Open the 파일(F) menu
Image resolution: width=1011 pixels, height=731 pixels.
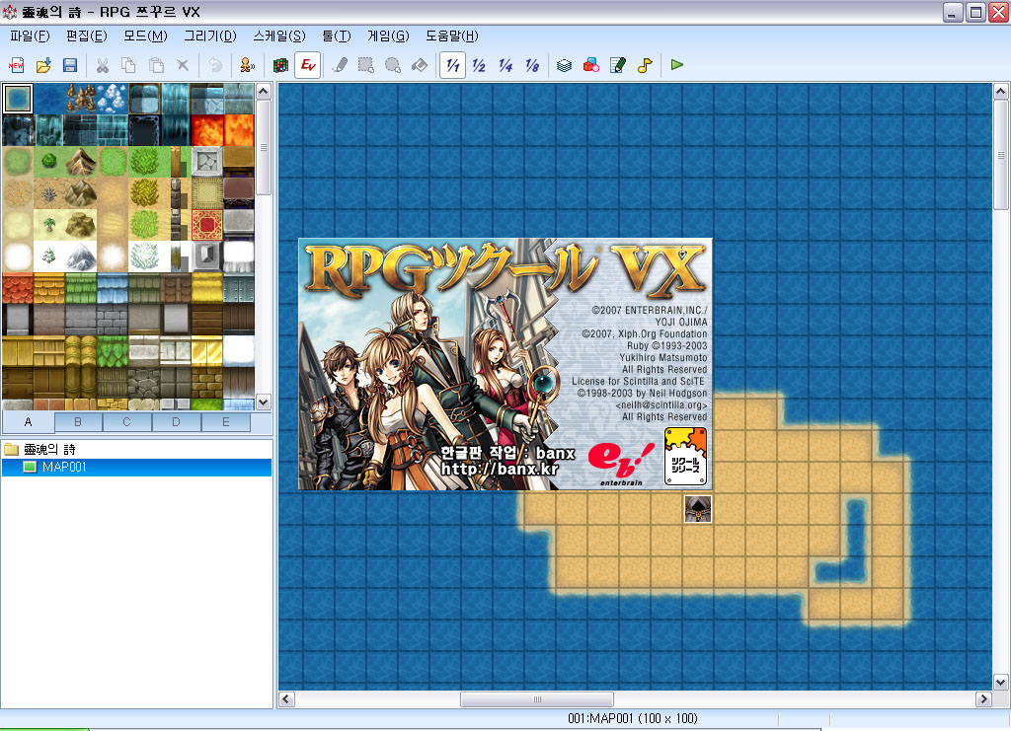click(x=30, y=37)
